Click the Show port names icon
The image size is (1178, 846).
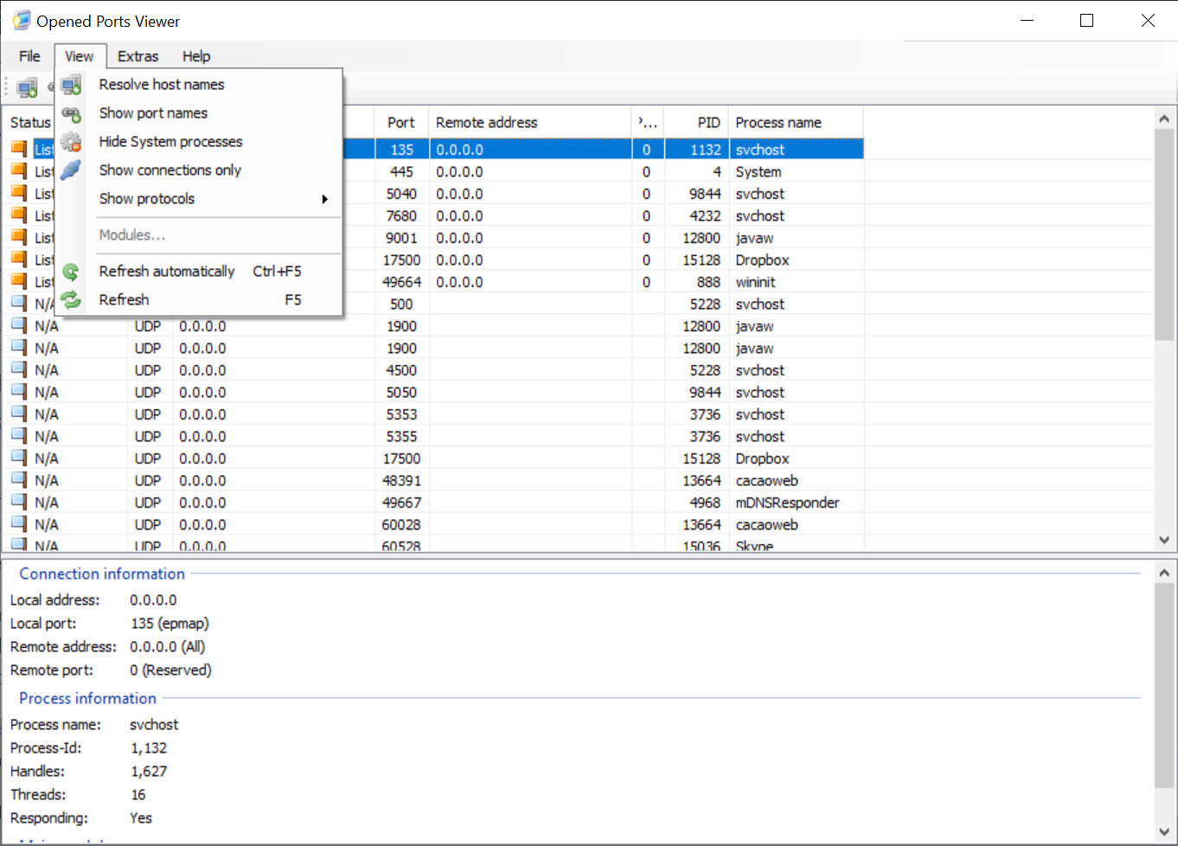[72, 113]
